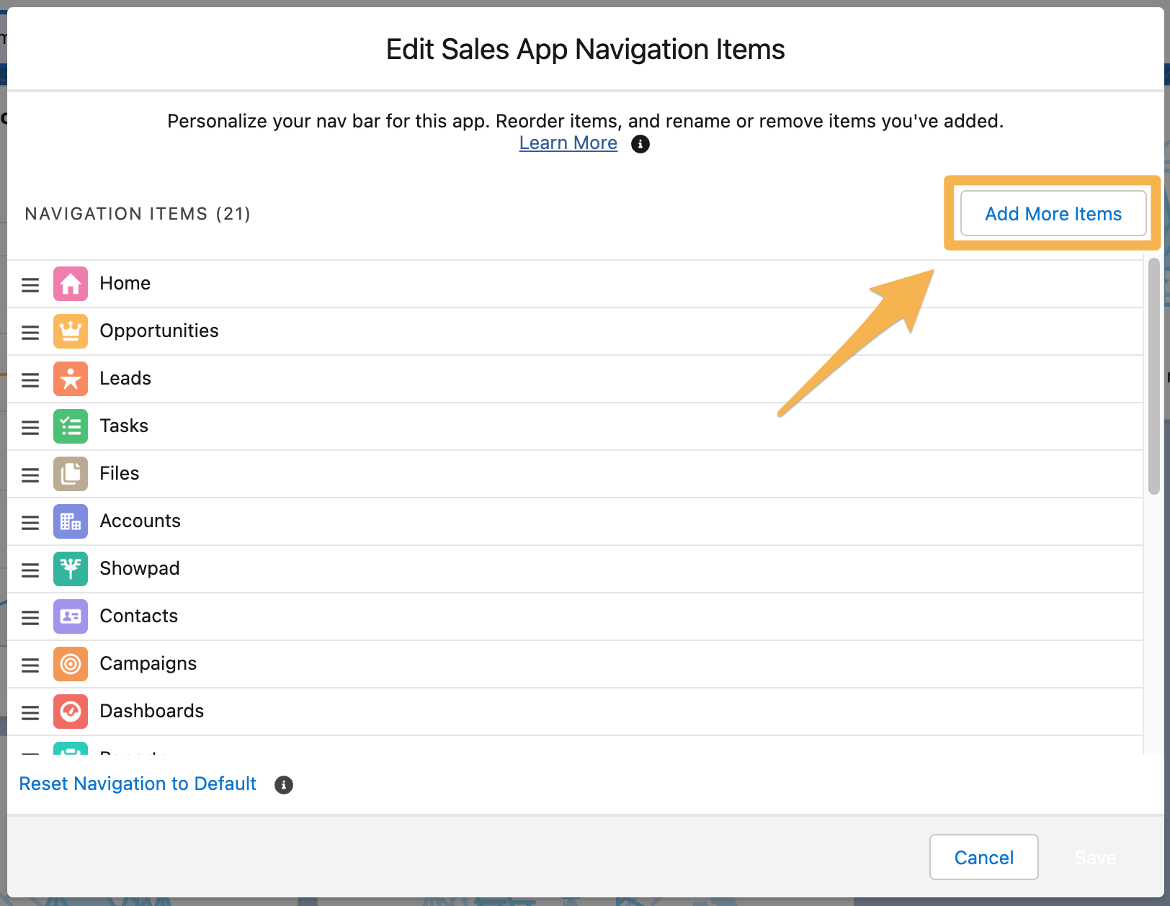Click the info icon beside Learn More
Image resolution: width=1170 pixels, height=906 pixels.
pyautogui.click(x=640, y=144)
